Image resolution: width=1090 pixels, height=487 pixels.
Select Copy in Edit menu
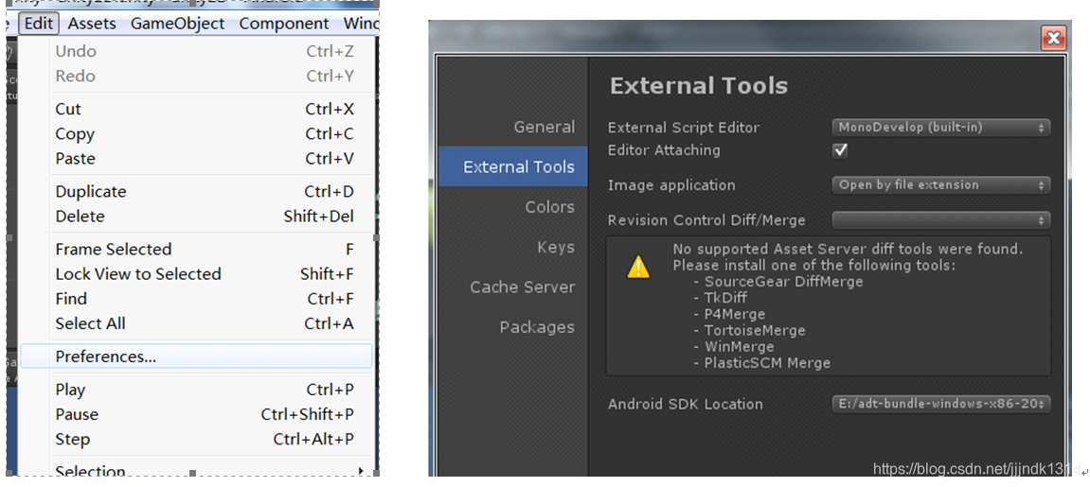(x=196, y=134)
